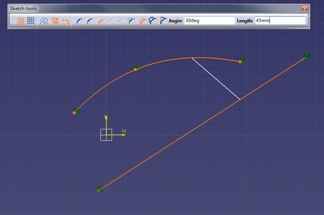
Task: Toggle the Snap to Point icon
Action: point(31,20)
